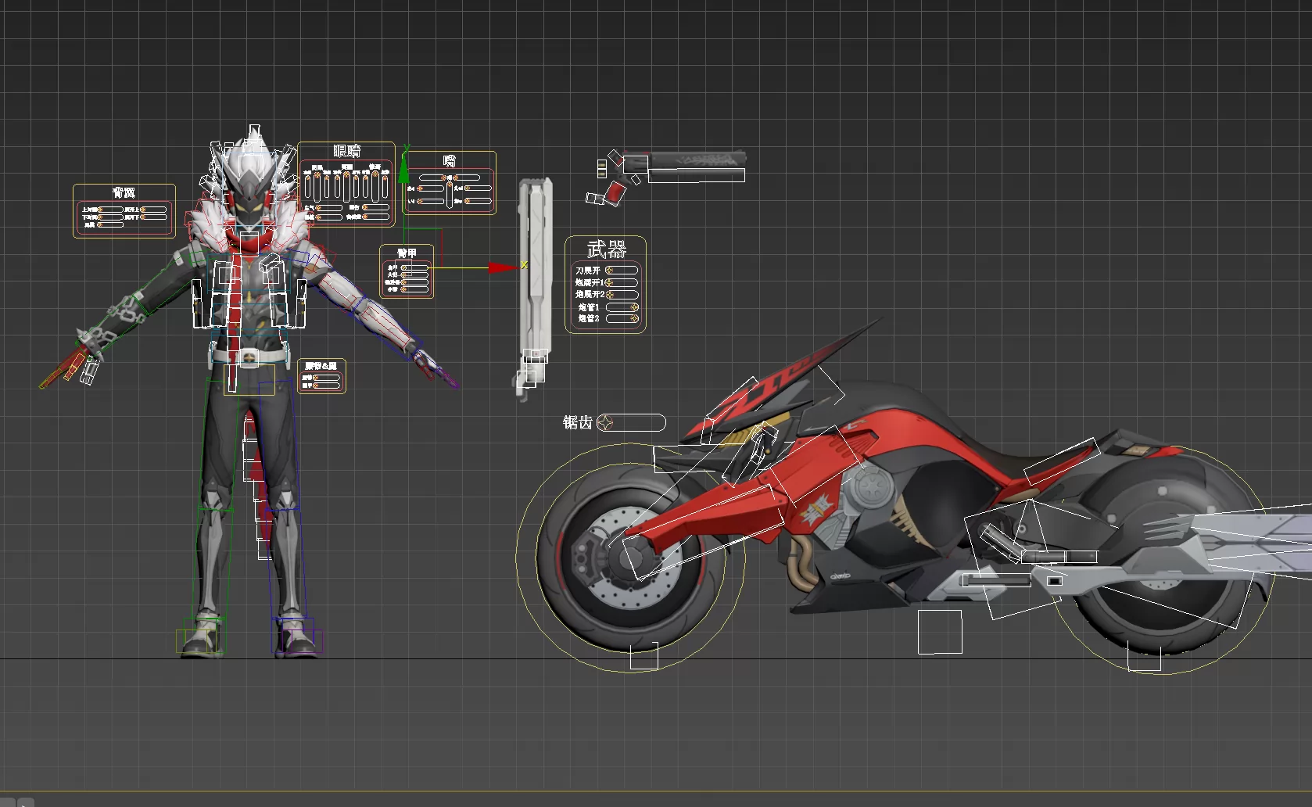
Task: Select the 炮管1 slider knob
Action: 634,307
